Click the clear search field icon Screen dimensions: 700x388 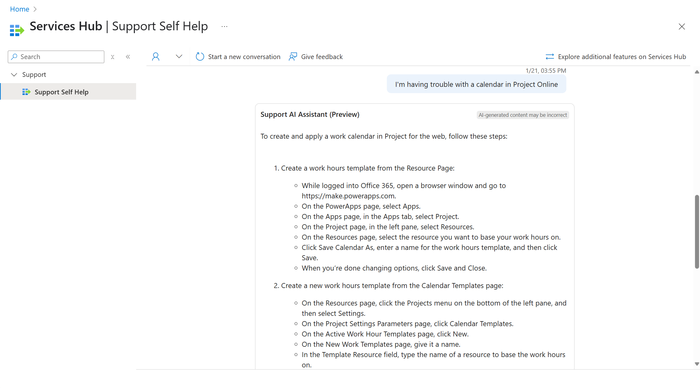(x=112, y=57)
